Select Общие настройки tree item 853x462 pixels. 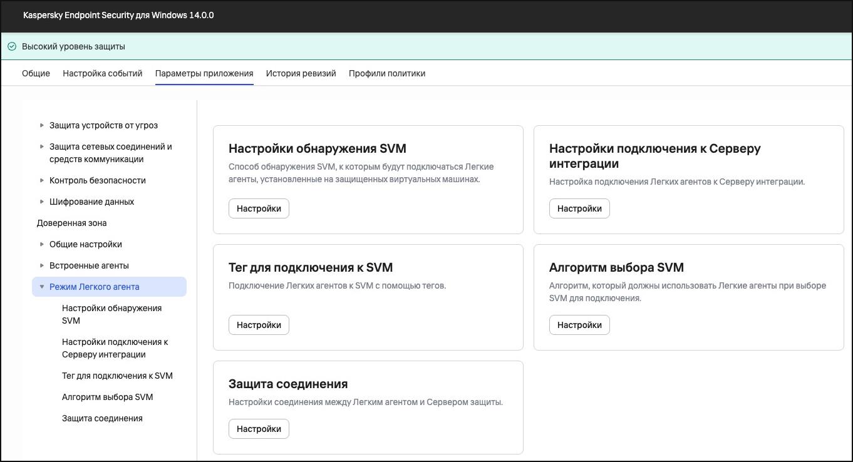tap(86, 244)
